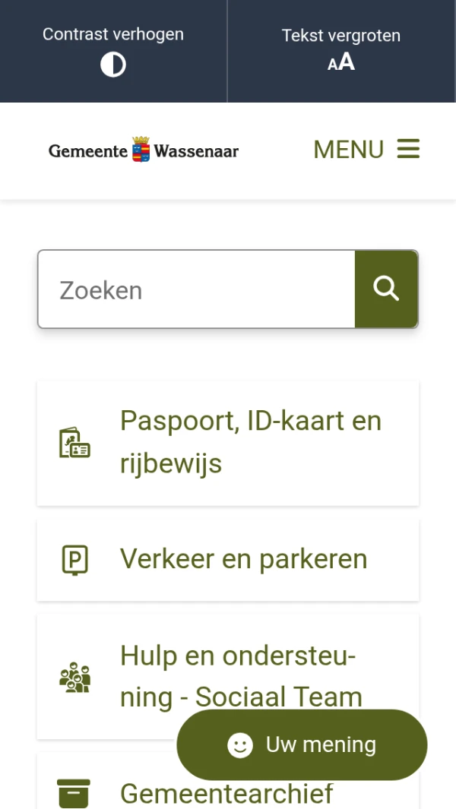Viewport: 456px width, 809px height.
Task: Click the Wassenaar coat of arms emblem
Action: 141,149
